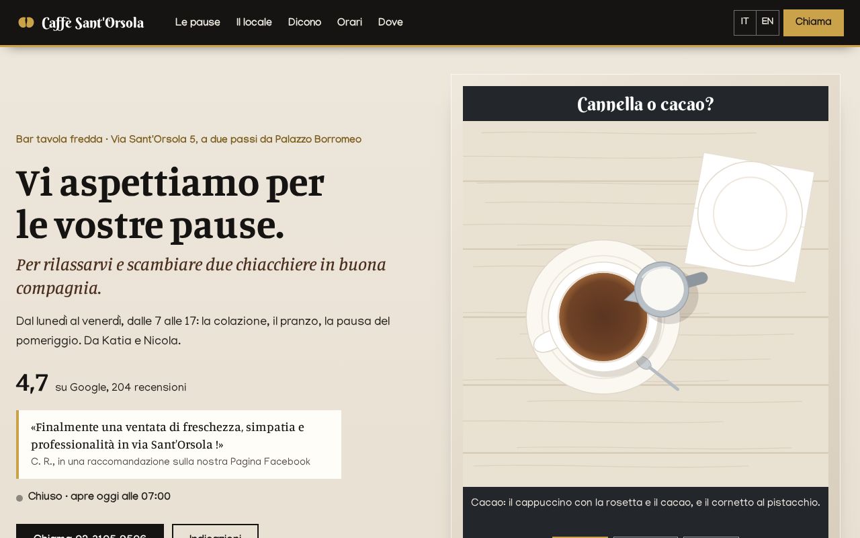Screen dimensions: 860x538
Task: Click the gold Chiama button in header
Action: point(814,23)
